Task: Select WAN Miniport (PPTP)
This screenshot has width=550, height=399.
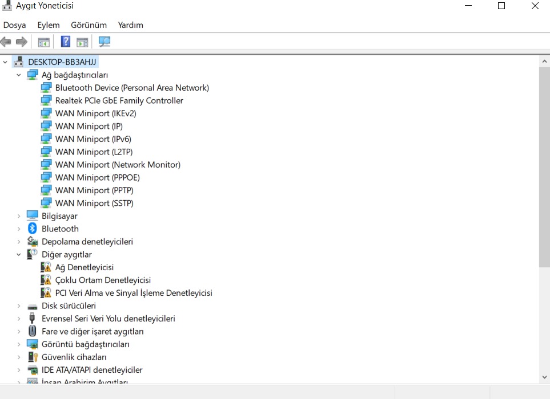Action: (x=94, y=190)
